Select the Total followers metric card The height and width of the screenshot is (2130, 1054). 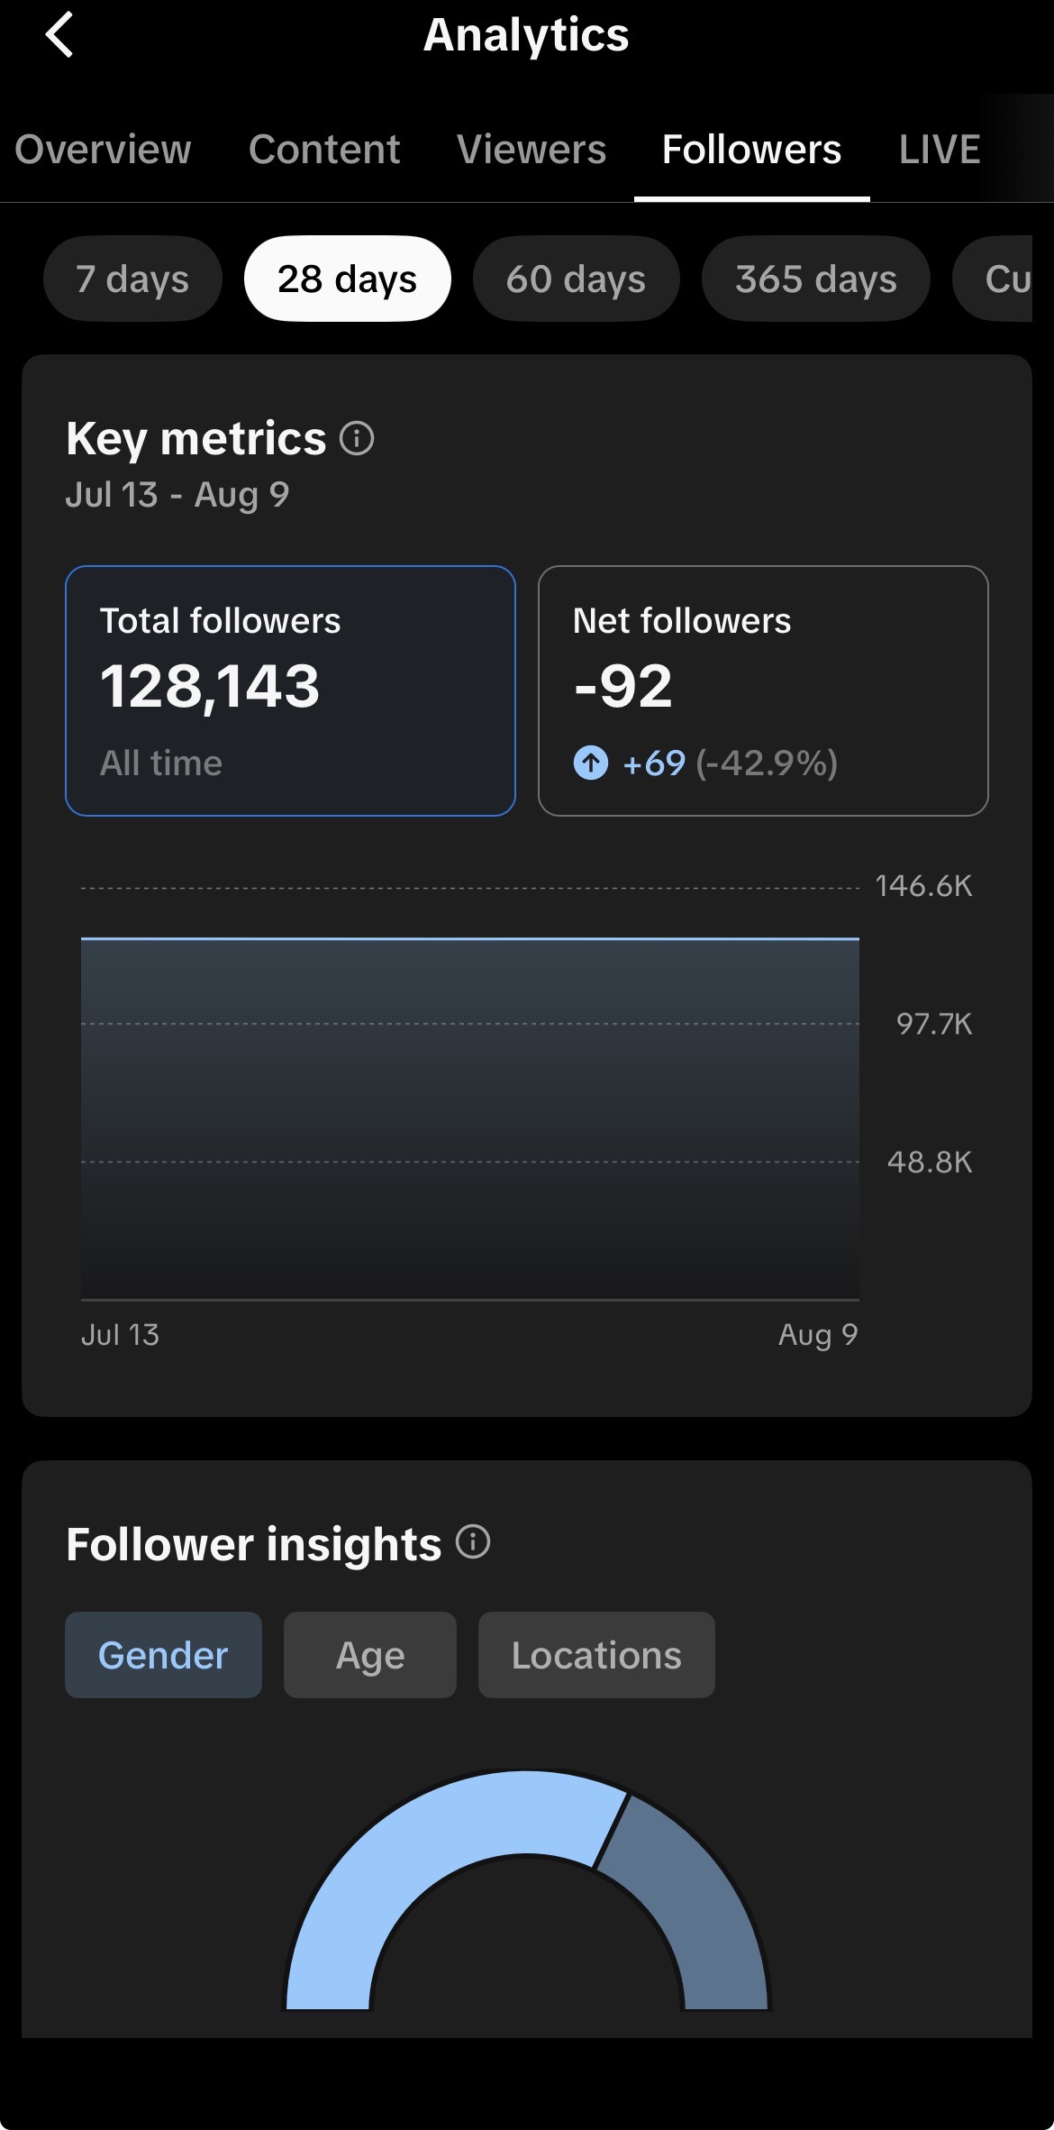290,690
